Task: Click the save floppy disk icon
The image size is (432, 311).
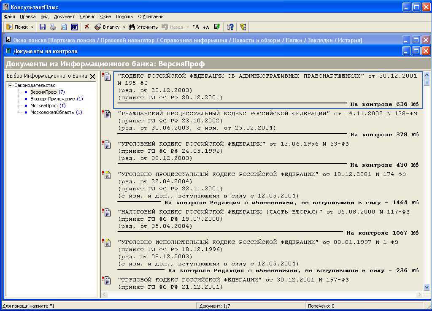Action: point(43,27)
